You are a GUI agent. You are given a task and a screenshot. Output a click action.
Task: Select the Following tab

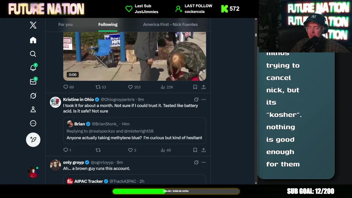coord(108,24)
